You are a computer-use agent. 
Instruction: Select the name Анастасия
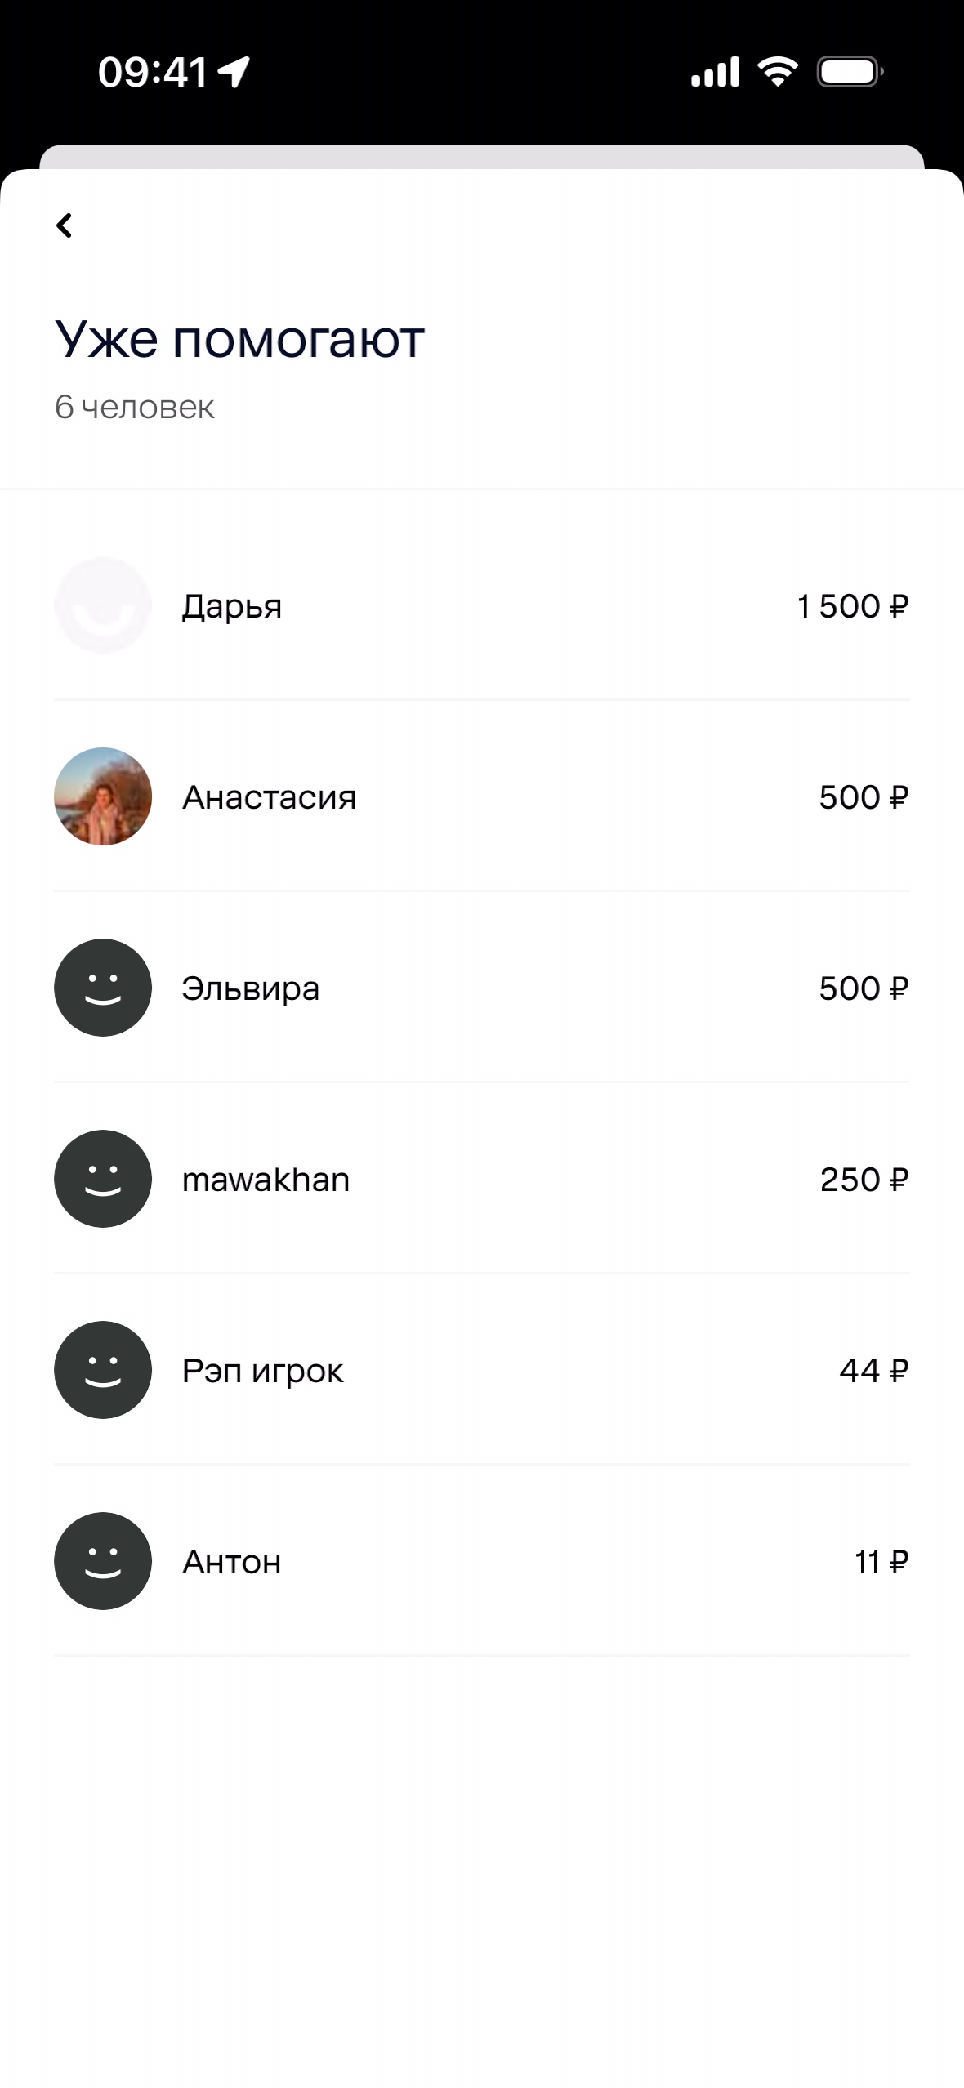(x=269, y=797)
